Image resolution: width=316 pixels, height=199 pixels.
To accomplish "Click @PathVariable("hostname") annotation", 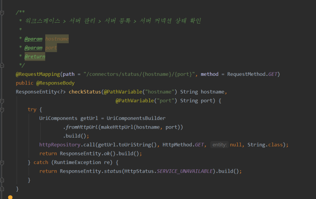I will [x=140, y=92].
